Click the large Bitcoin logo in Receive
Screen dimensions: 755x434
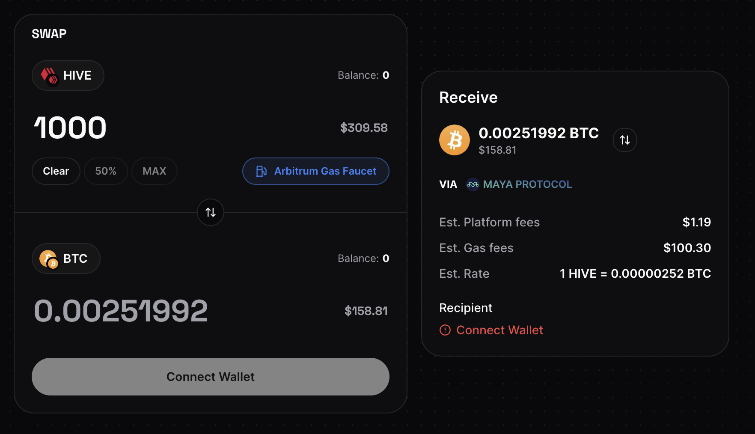pyautogui.click(x=455, y=140)
